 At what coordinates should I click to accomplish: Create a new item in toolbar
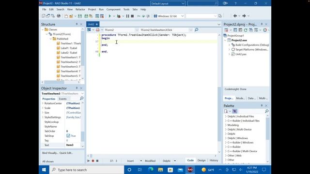pyautogui.click(x=66, y=16)
